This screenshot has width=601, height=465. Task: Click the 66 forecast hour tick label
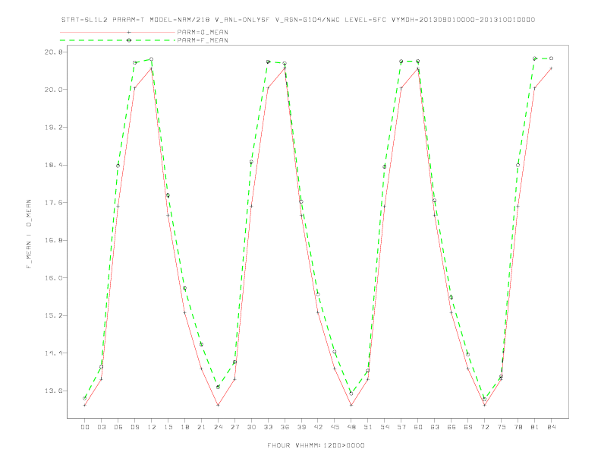click(452, 427)
